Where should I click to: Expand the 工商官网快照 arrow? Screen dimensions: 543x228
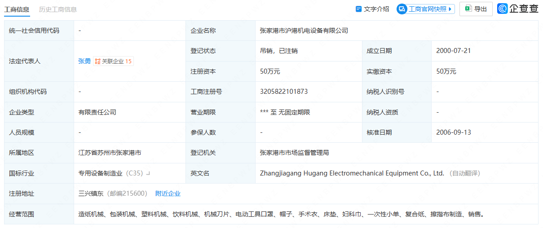[x=450, y=9]
